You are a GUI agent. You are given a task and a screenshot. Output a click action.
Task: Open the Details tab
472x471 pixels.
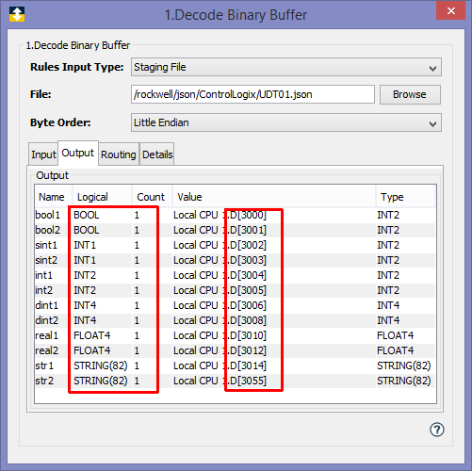point(157,154)
